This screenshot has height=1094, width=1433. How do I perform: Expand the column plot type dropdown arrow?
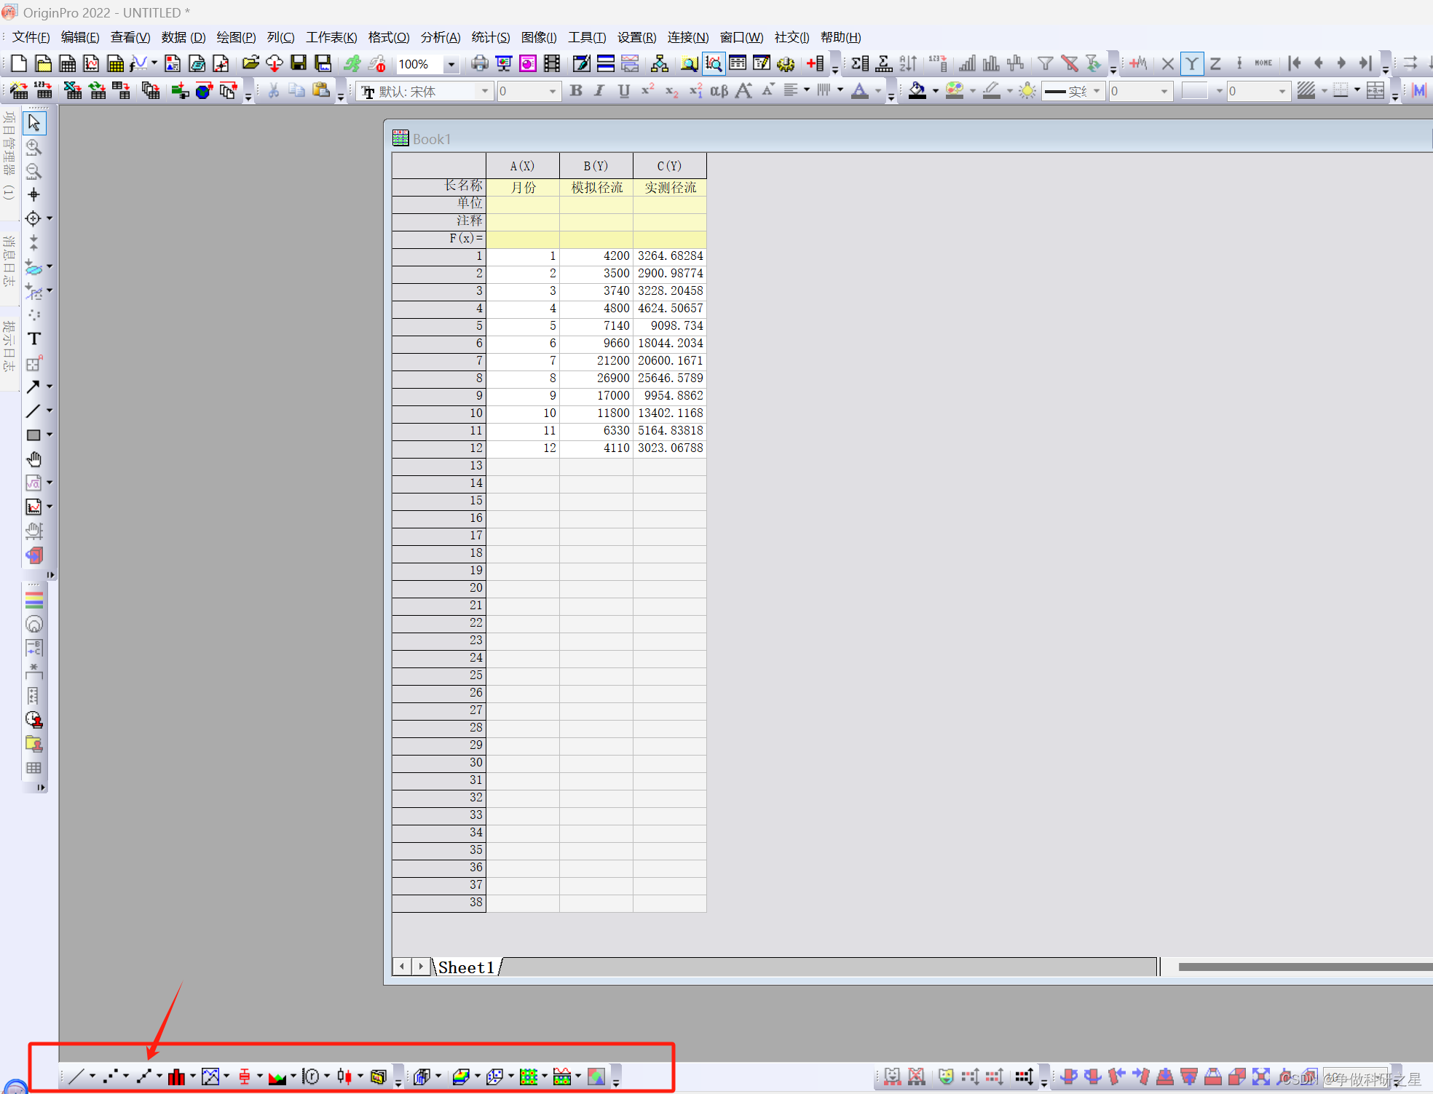coord(192,1077)
